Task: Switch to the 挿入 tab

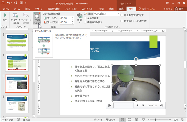Action: 27,9
